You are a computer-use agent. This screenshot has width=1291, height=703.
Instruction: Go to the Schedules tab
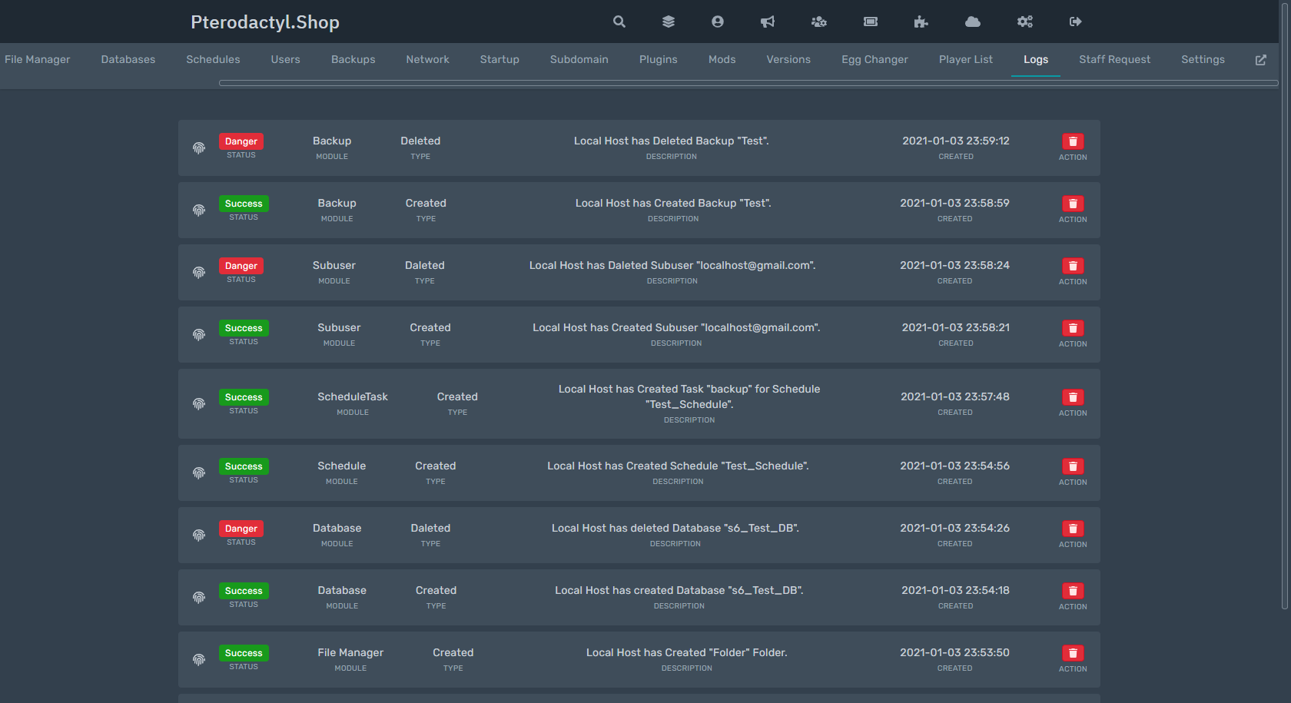[x=213, y=59]
